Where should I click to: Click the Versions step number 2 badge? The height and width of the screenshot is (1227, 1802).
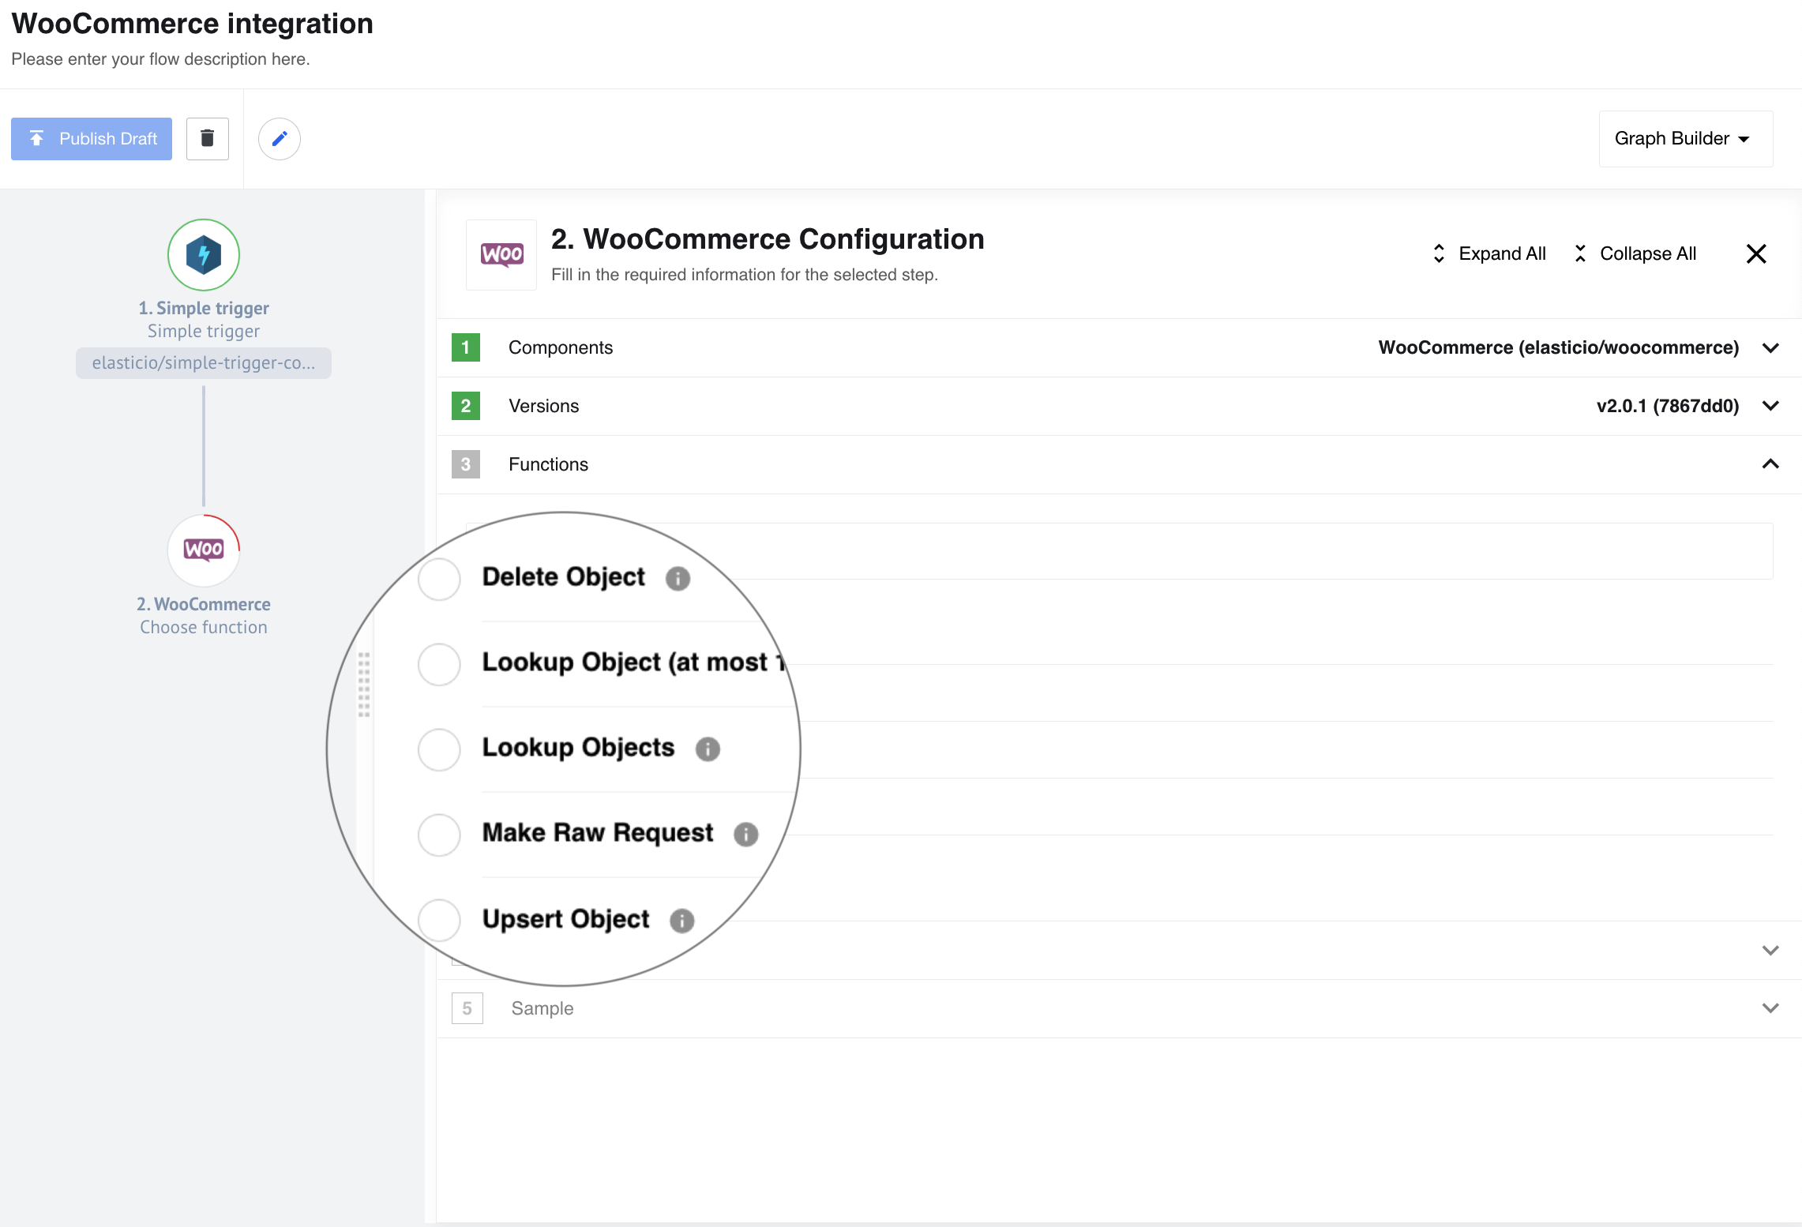(466, 406)
